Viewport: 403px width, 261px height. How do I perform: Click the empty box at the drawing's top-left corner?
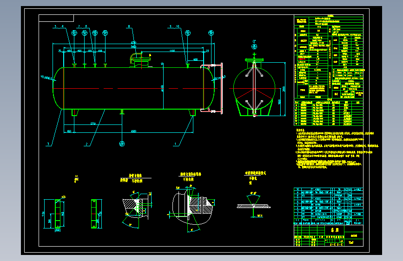(56, 18)
